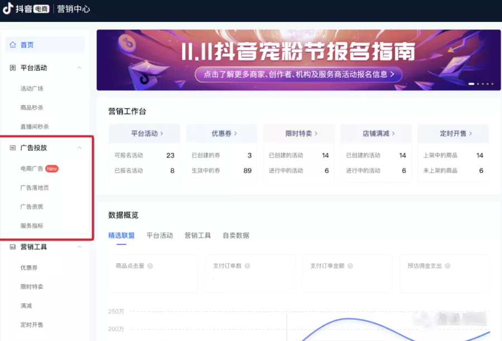The height and width of the screenshot is (341, 502).
Task: Open the 广告投放 section icon
Action: 12,148
